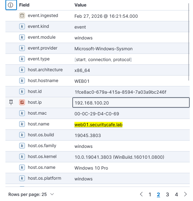Select current page 2
Viewport: 193px width, 201px height.
(x=158, y=194)
